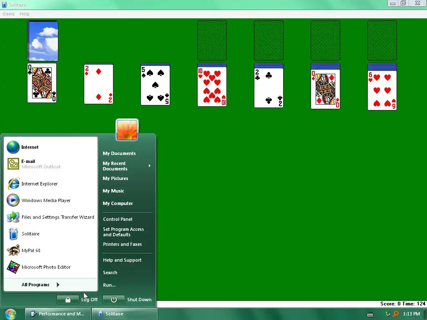Open the Help menu

[25, 14]
